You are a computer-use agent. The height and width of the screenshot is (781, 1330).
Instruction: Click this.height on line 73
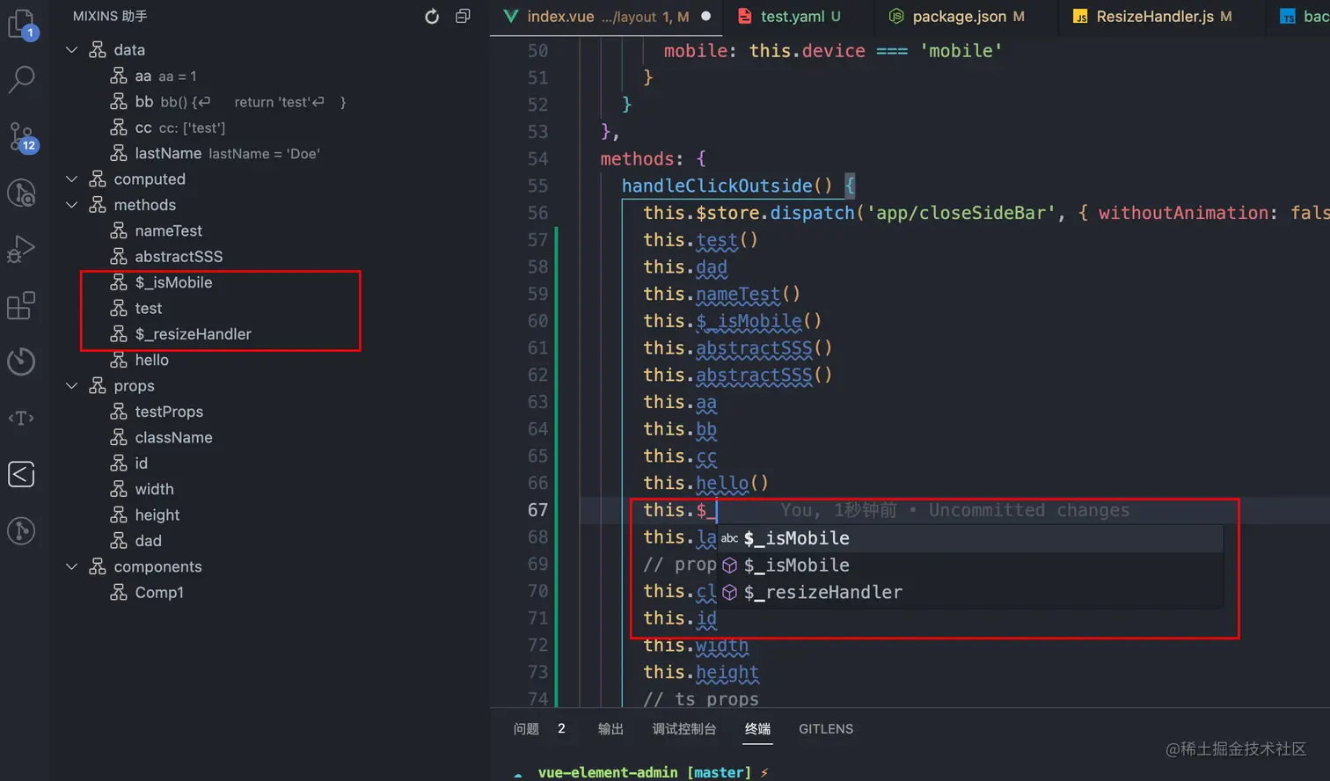700,672
